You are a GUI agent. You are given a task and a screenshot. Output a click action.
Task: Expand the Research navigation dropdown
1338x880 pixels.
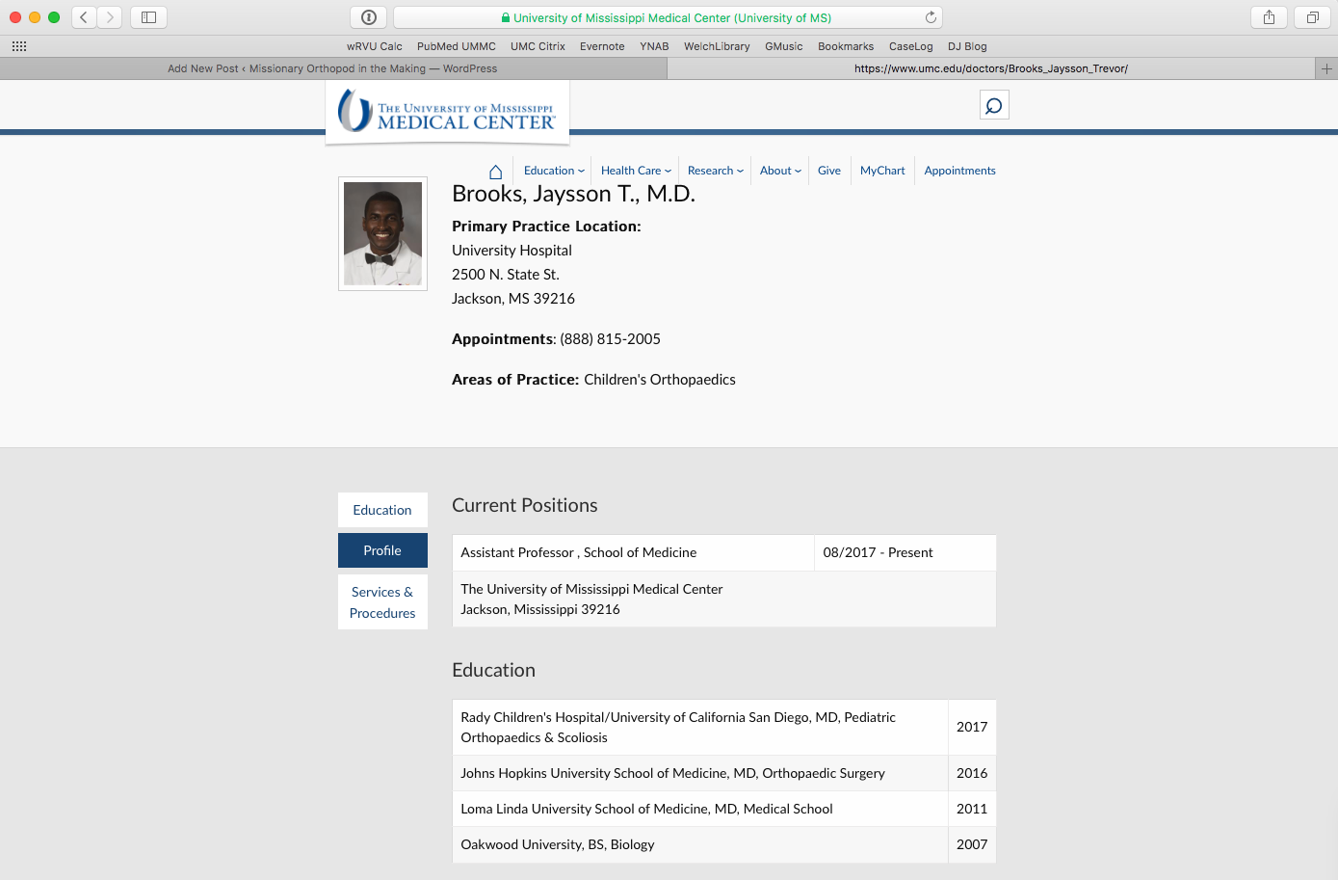716,171
